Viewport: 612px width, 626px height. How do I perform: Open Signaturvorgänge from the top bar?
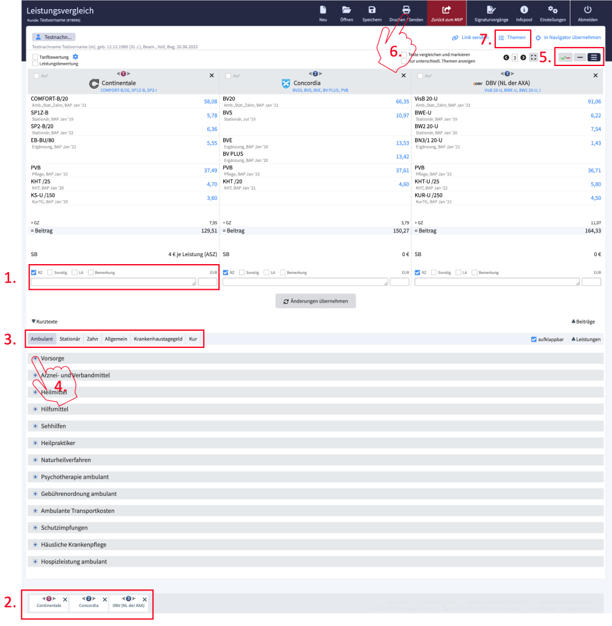click(x=491, y=13)
